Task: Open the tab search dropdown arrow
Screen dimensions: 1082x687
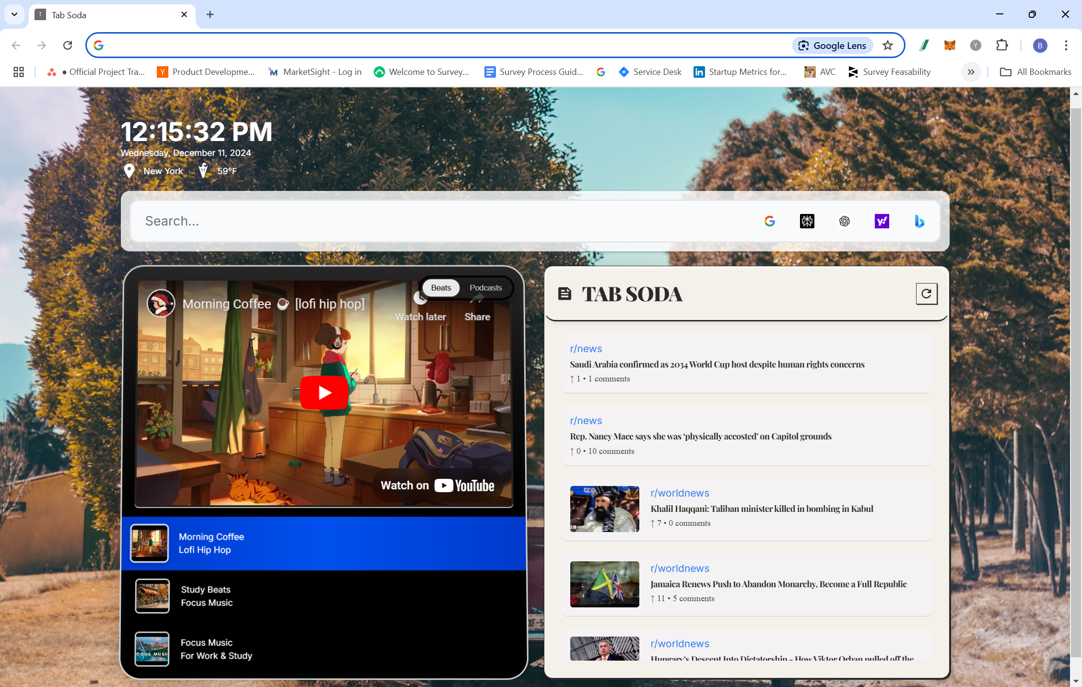Action: click(14, 14)
